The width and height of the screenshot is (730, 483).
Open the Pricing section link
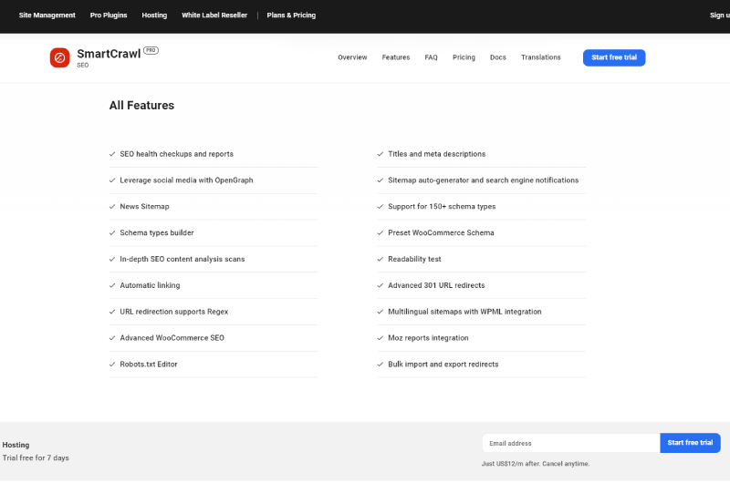[x=464, y=57]
